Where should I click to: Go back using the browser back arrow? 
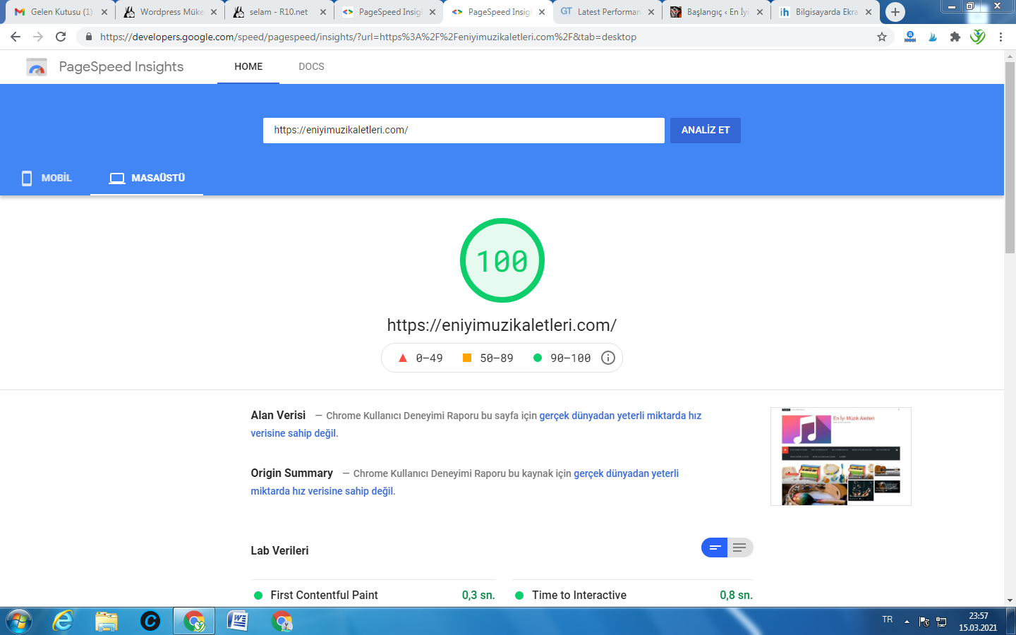pyautogui.click(x=16, y=37)
